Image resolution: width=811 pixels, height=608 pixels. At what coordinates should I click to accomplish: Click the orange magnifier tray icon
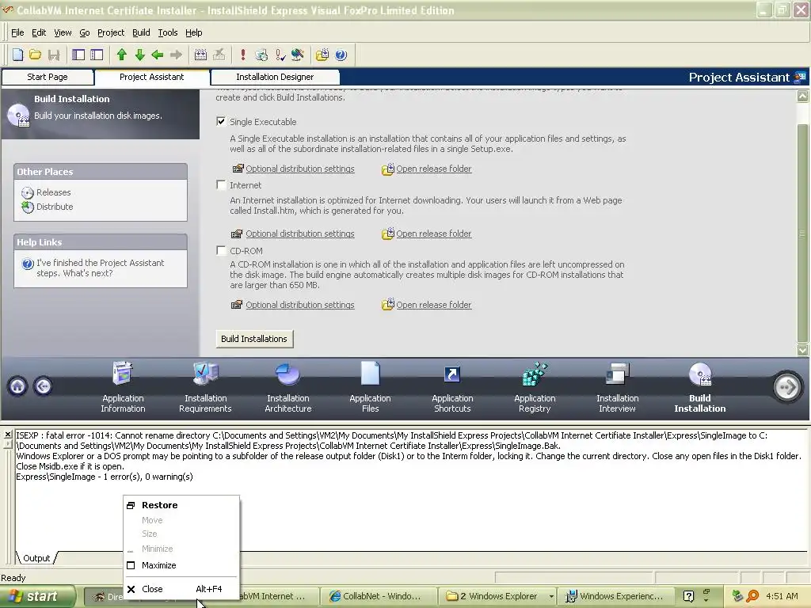click(752, 596)
